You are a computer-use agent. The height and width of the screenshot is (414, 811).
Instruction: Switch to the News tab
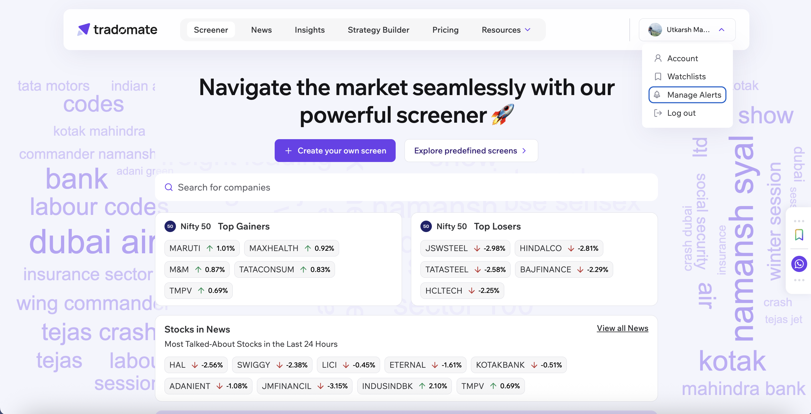(x=261, y=29)
